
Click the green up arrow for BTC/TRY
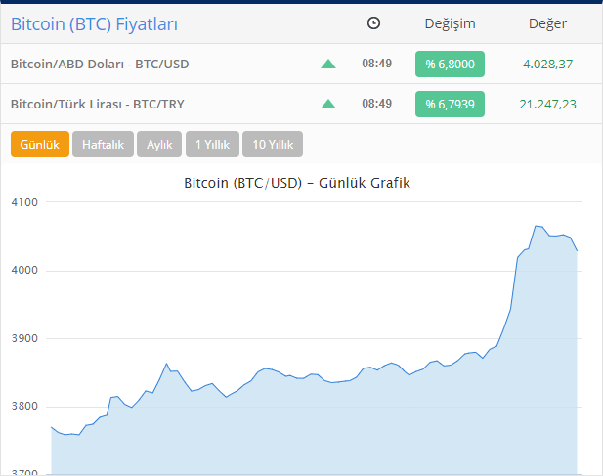[328, 104]
